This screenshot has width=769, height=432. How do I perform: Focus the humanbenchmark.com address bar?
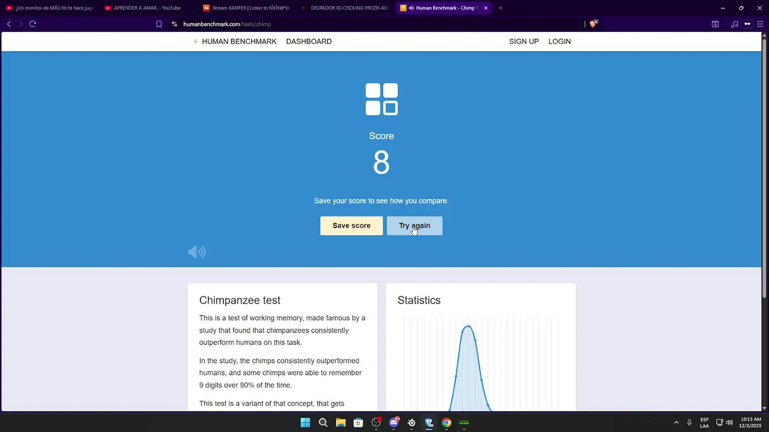click(x=378, y=24)
